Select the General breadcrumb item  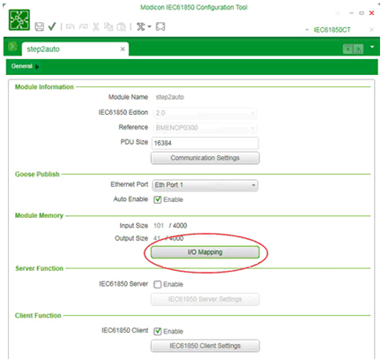(x=21, y=66)
